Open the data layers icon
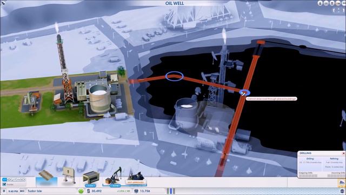The height and width of the screenshot is (195, 346). 342,191
